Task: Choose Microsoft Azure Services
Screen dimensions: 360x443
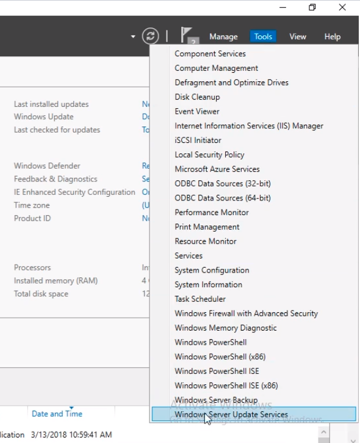Action: [x=217, y=169]
